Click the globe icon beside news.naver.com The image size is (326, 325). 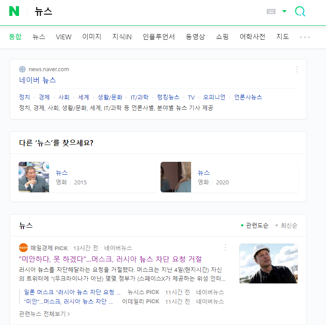[x=22, y=69]
